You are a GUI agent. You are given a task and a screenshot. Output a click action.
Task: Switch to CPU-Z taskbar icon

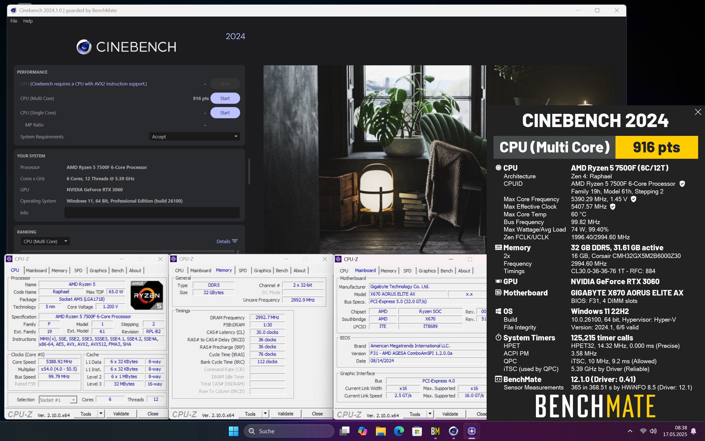472,431
